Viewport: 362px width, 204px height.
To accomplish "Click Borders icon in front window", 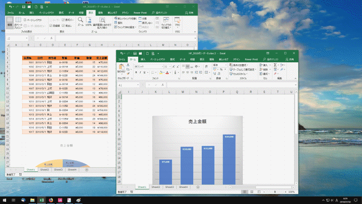I will point(152,73).
